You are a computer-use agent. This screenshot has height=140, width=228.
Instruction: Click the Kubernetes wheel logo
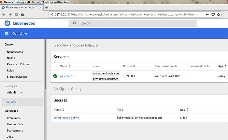pyautogui.click(x=7, y=23)
